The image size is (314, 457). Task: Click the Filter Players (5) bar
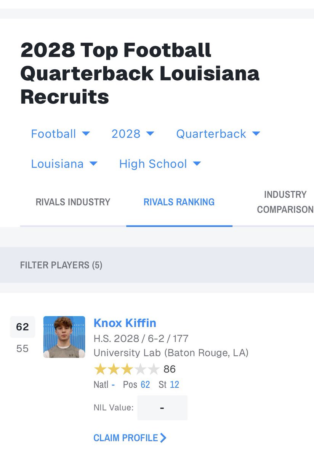(x=157, y=265)
